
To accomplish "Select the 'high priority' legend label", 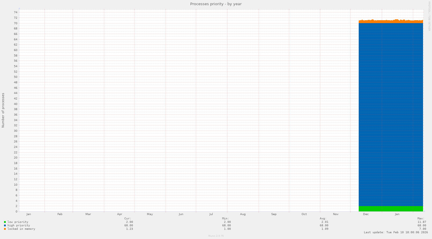I will pyautogui.click(x=18, y=225).
